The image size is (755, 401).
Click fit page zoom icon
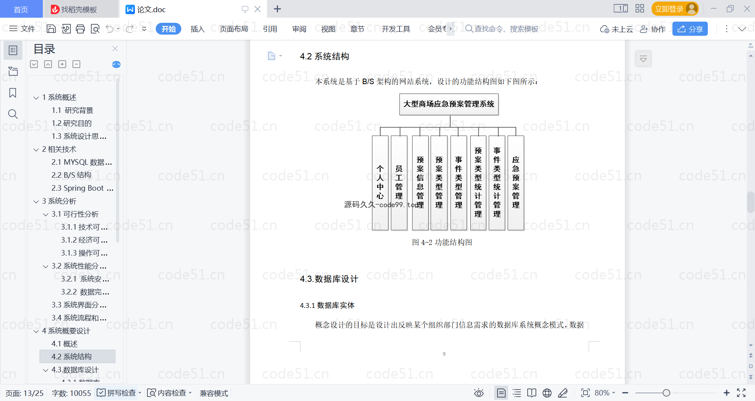click(x=586, y=393)
